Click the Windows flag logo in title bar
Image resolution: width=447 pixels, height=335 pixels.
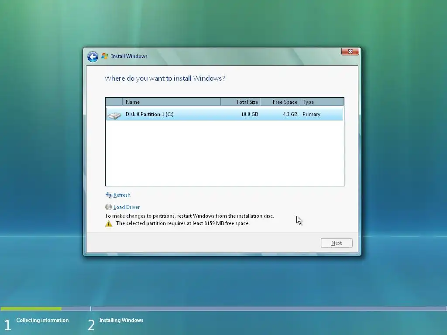click(105, 56)
